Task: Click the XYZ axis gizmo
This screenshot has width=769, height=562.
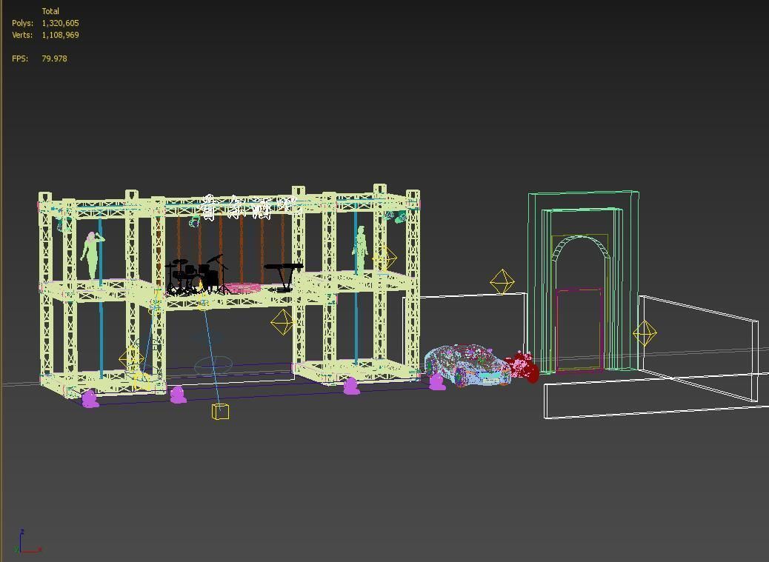Action: point(27,542)
